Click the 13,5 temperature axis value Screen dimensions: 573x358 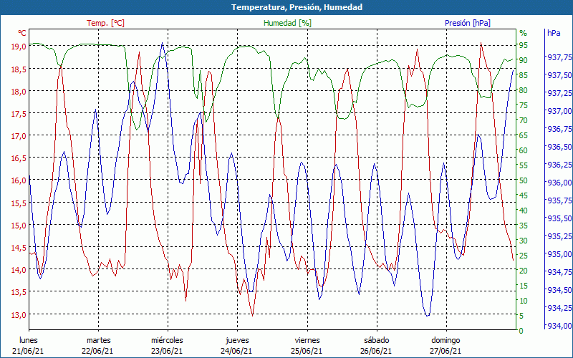(19, 292)
